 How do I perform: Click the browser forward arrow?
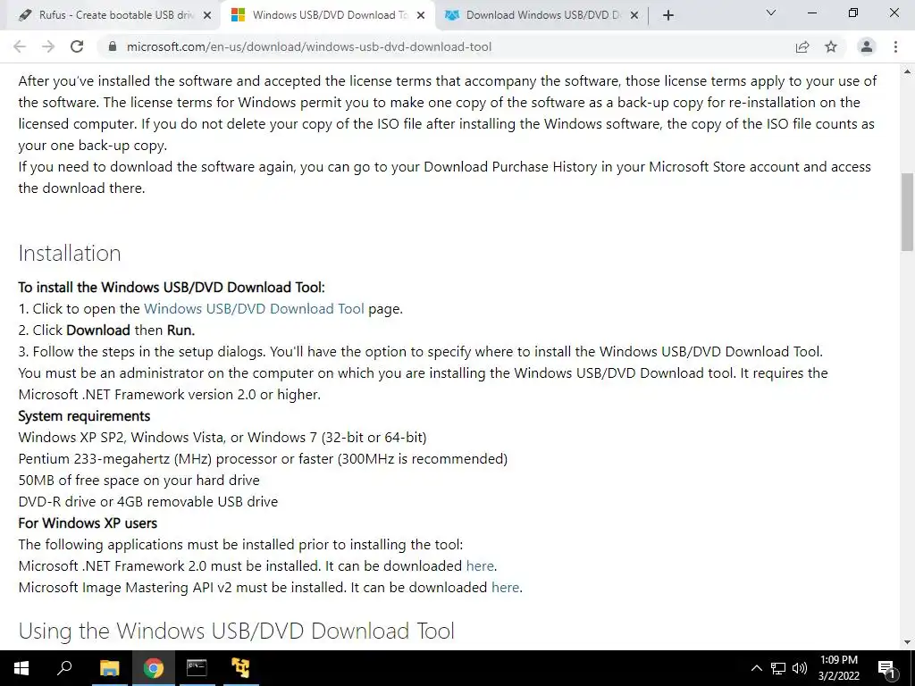[48, 46]
